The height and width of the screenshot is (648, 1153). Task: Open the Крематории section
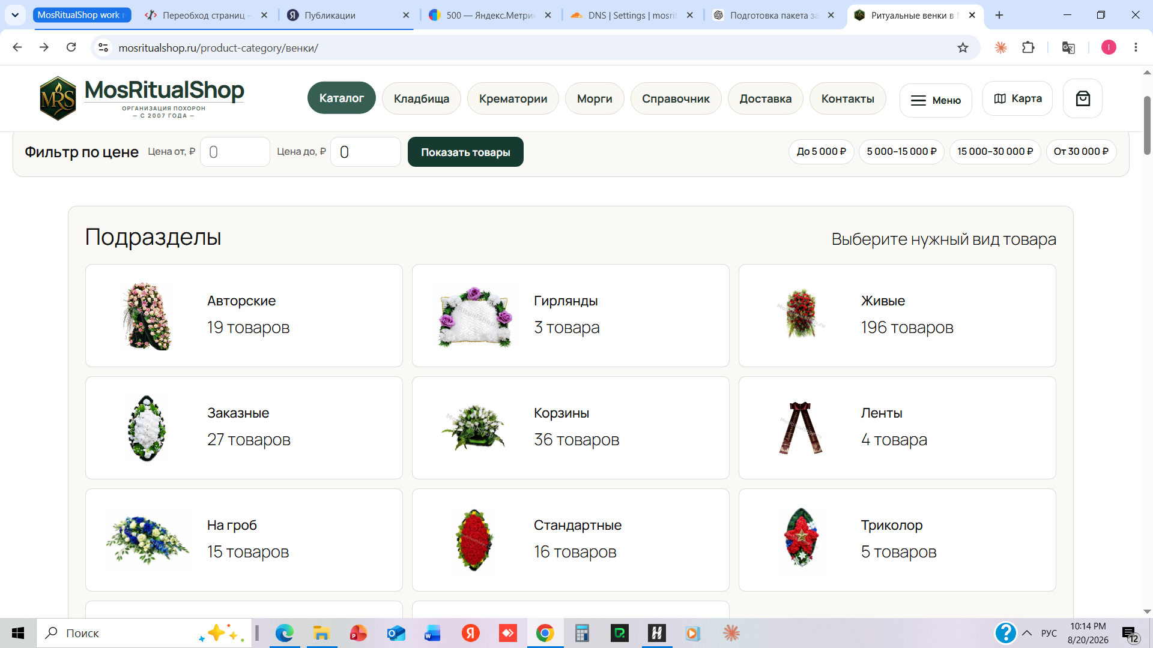pos(513,98)
